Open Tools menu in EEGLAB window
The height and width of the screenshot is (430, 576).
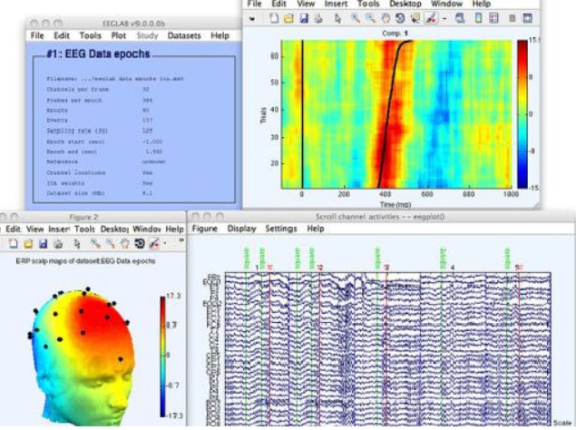coord(91,35)
